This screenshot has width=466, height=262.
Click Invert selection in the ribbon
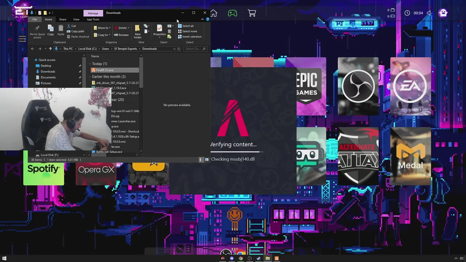(190, 36)
